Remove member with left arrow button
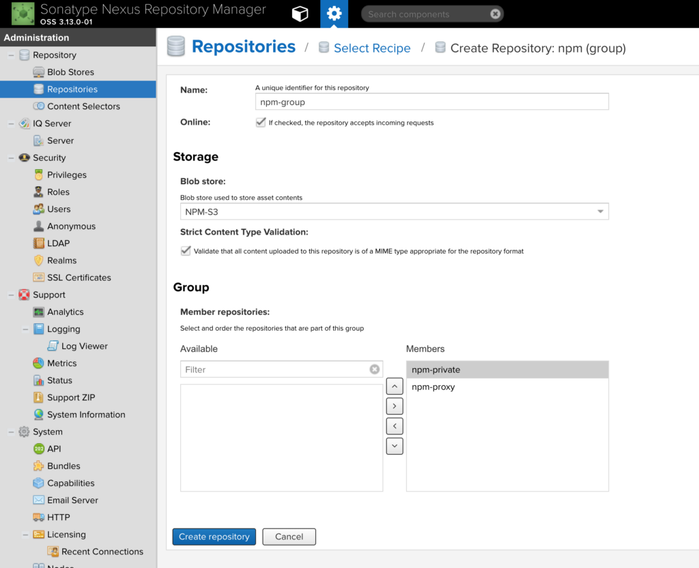The height and width of the screenshot is (568, 699). (395, 426)
